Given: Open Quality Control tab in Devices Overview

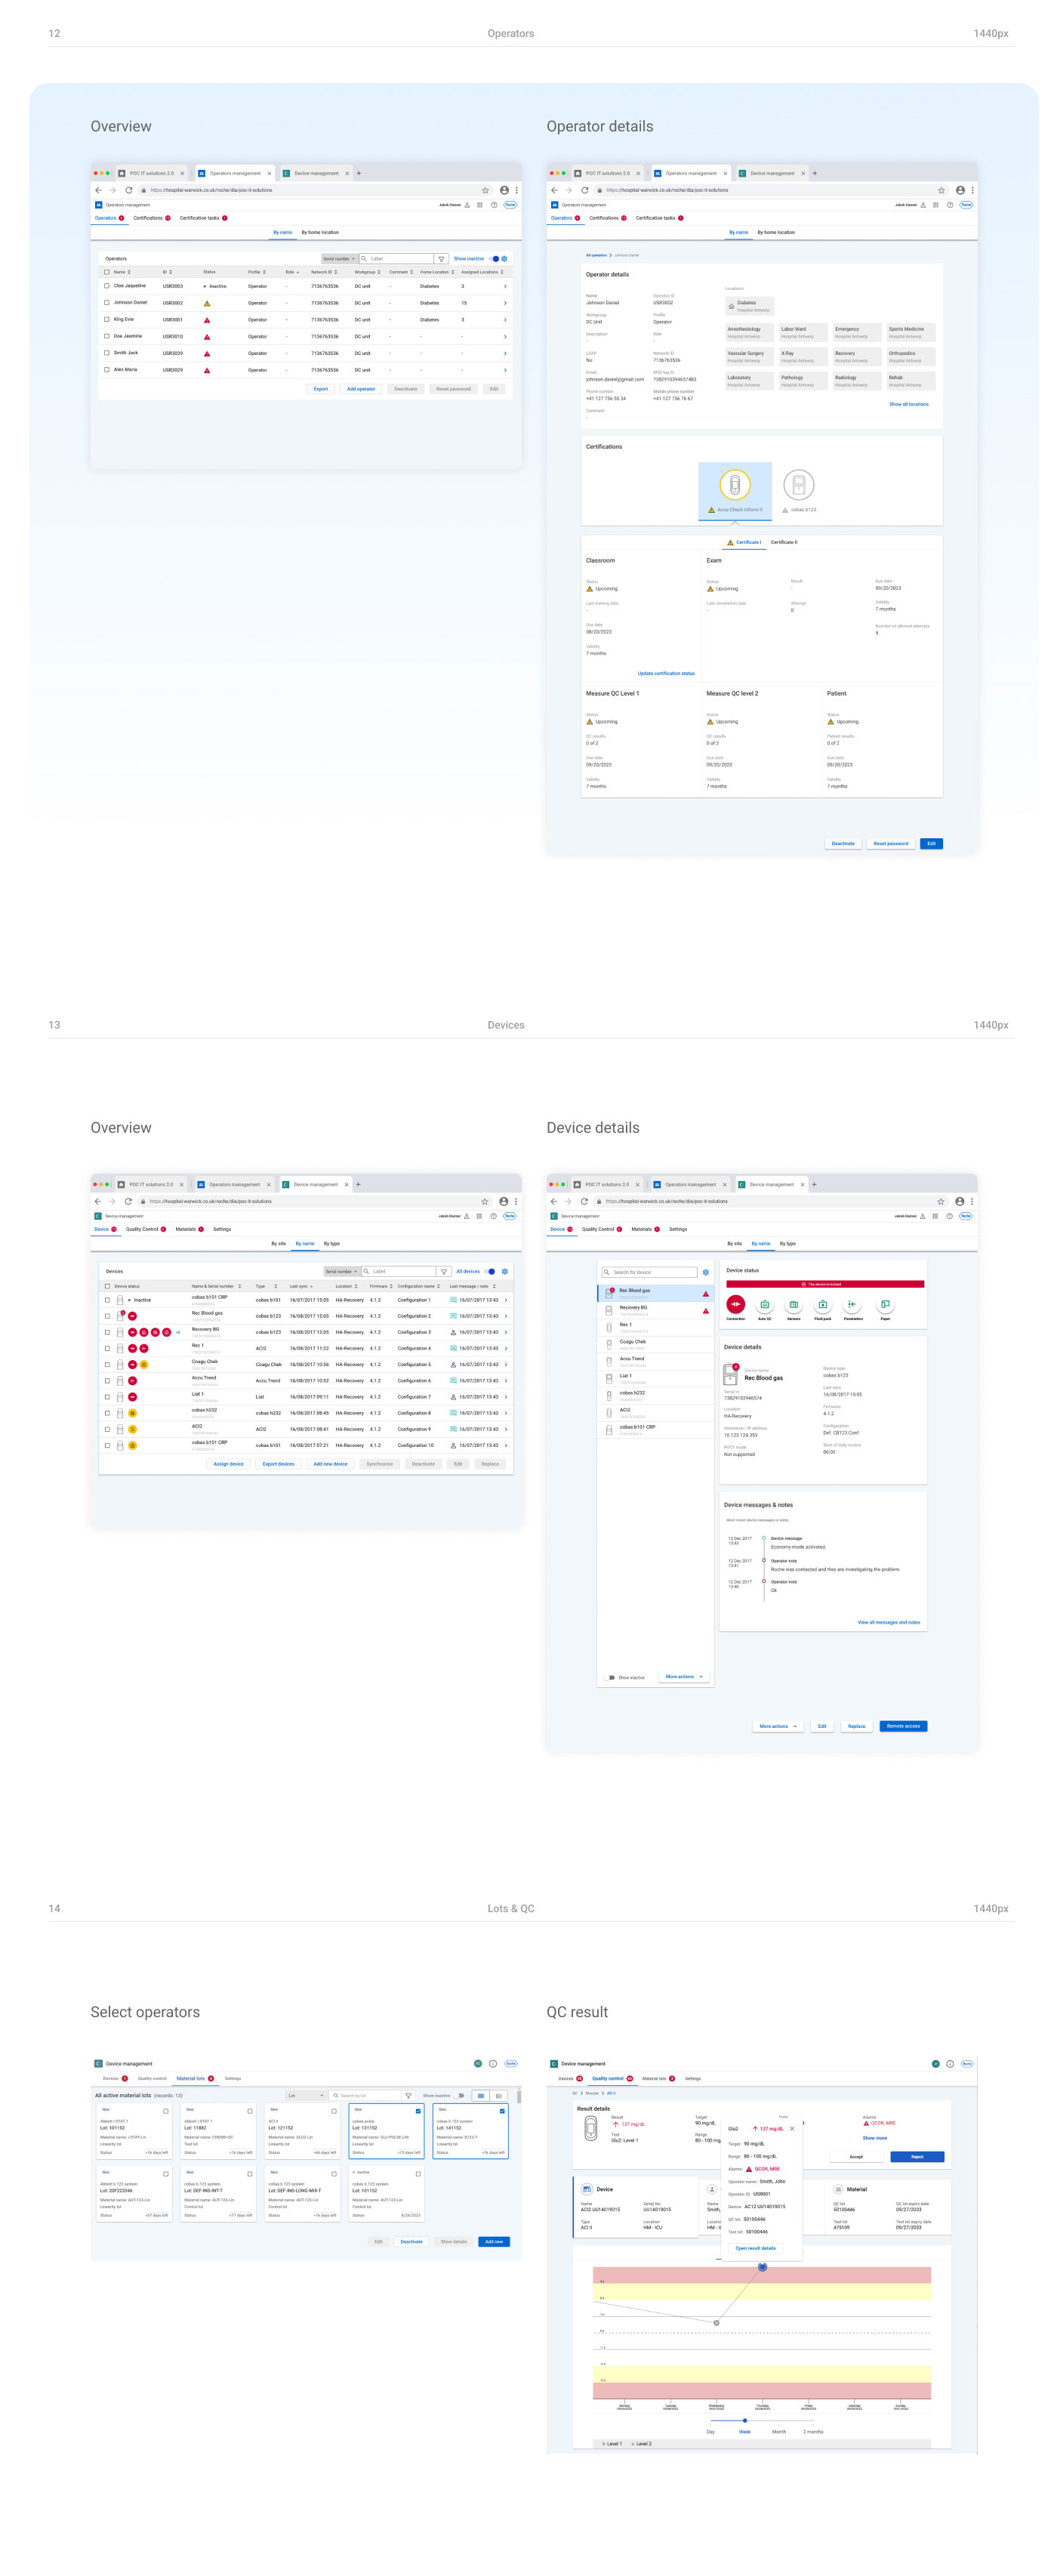Looking at the screenshot, I should pyautogui.click(x=146, y=1229).
